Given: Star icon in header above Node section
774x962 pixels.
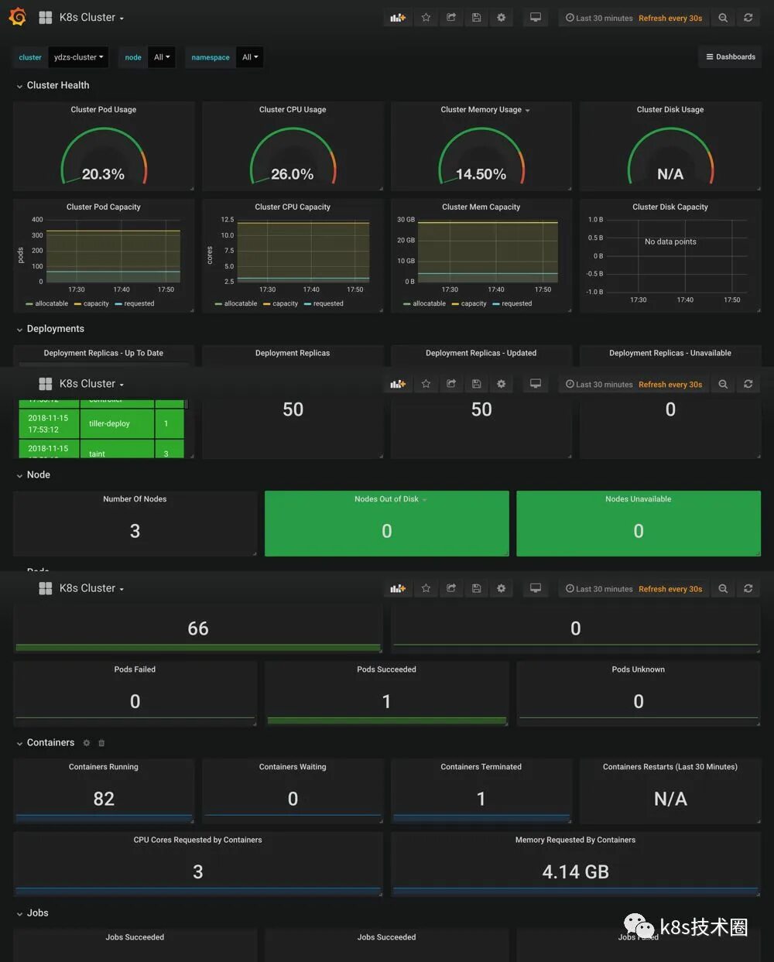Looking at the screenshot, I should pyautogui.click(x=426, y=384).
